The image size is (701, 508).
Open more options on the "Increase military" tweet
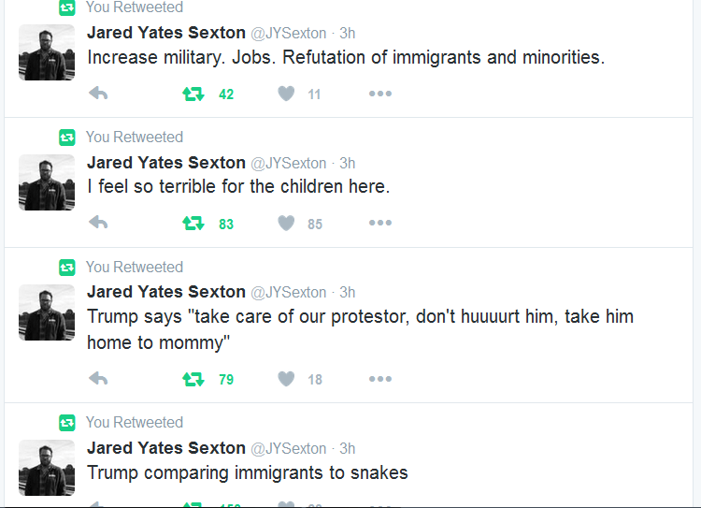379,94
